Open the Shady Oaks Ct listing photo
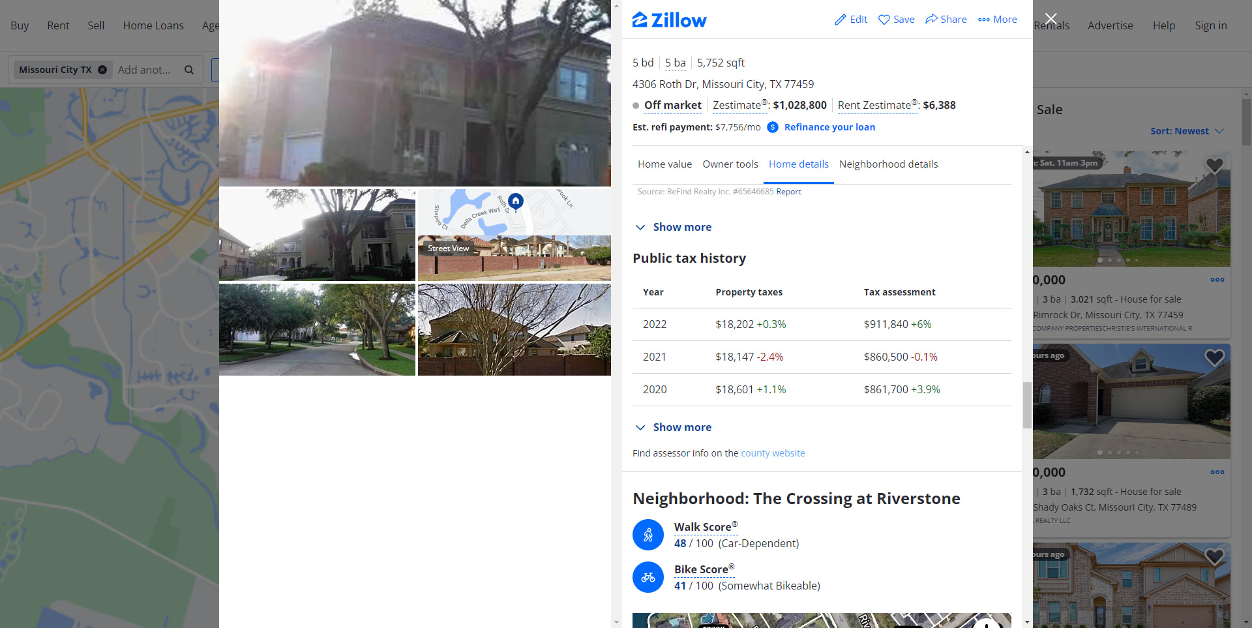Viewport: 1252px width, 628px height. click(x=1131, y=401)
